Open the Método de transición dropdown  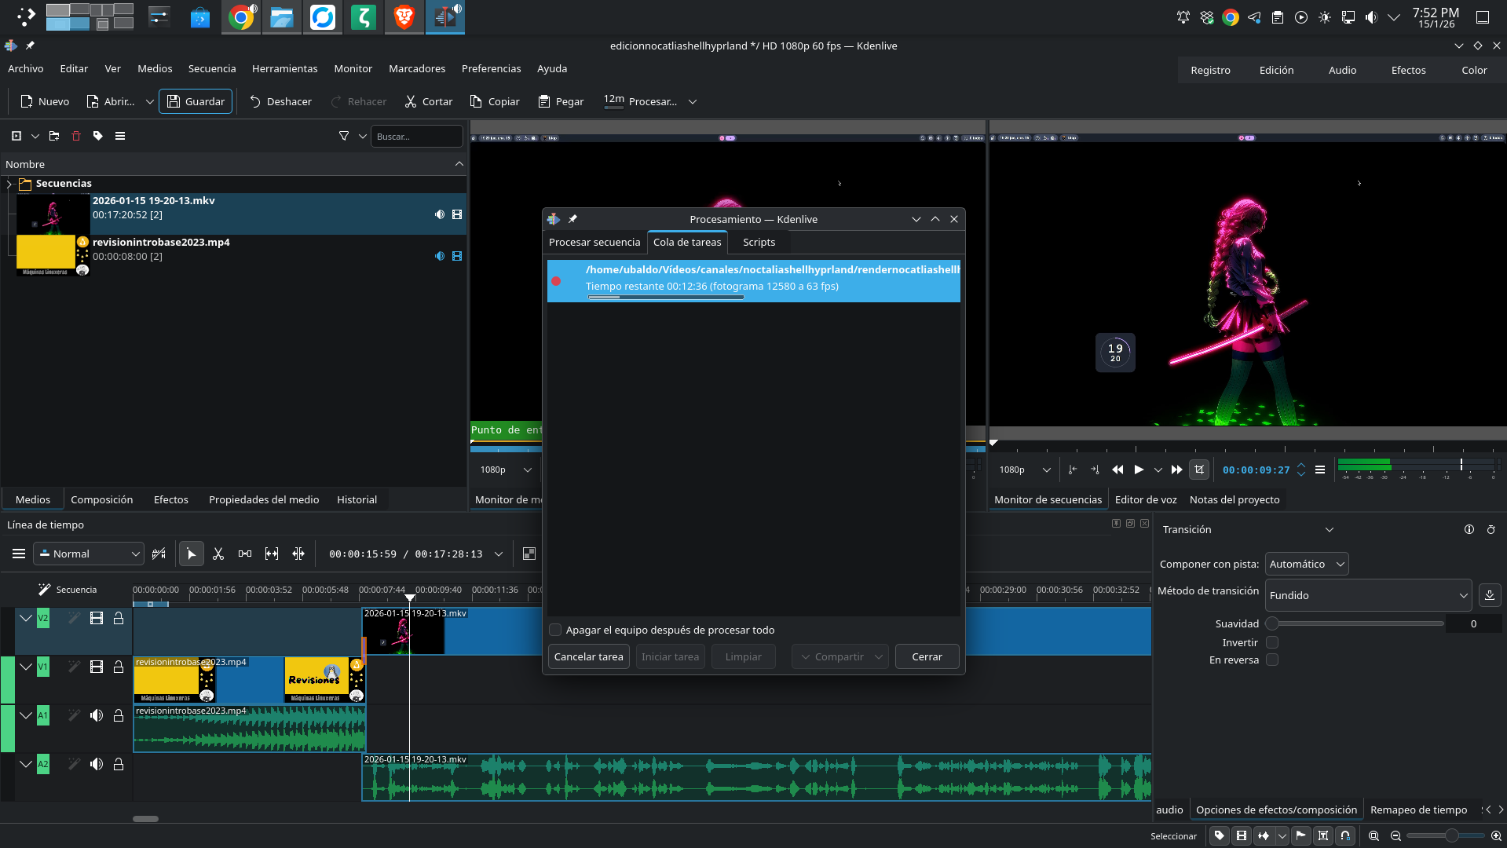[x=1368, y=595]
